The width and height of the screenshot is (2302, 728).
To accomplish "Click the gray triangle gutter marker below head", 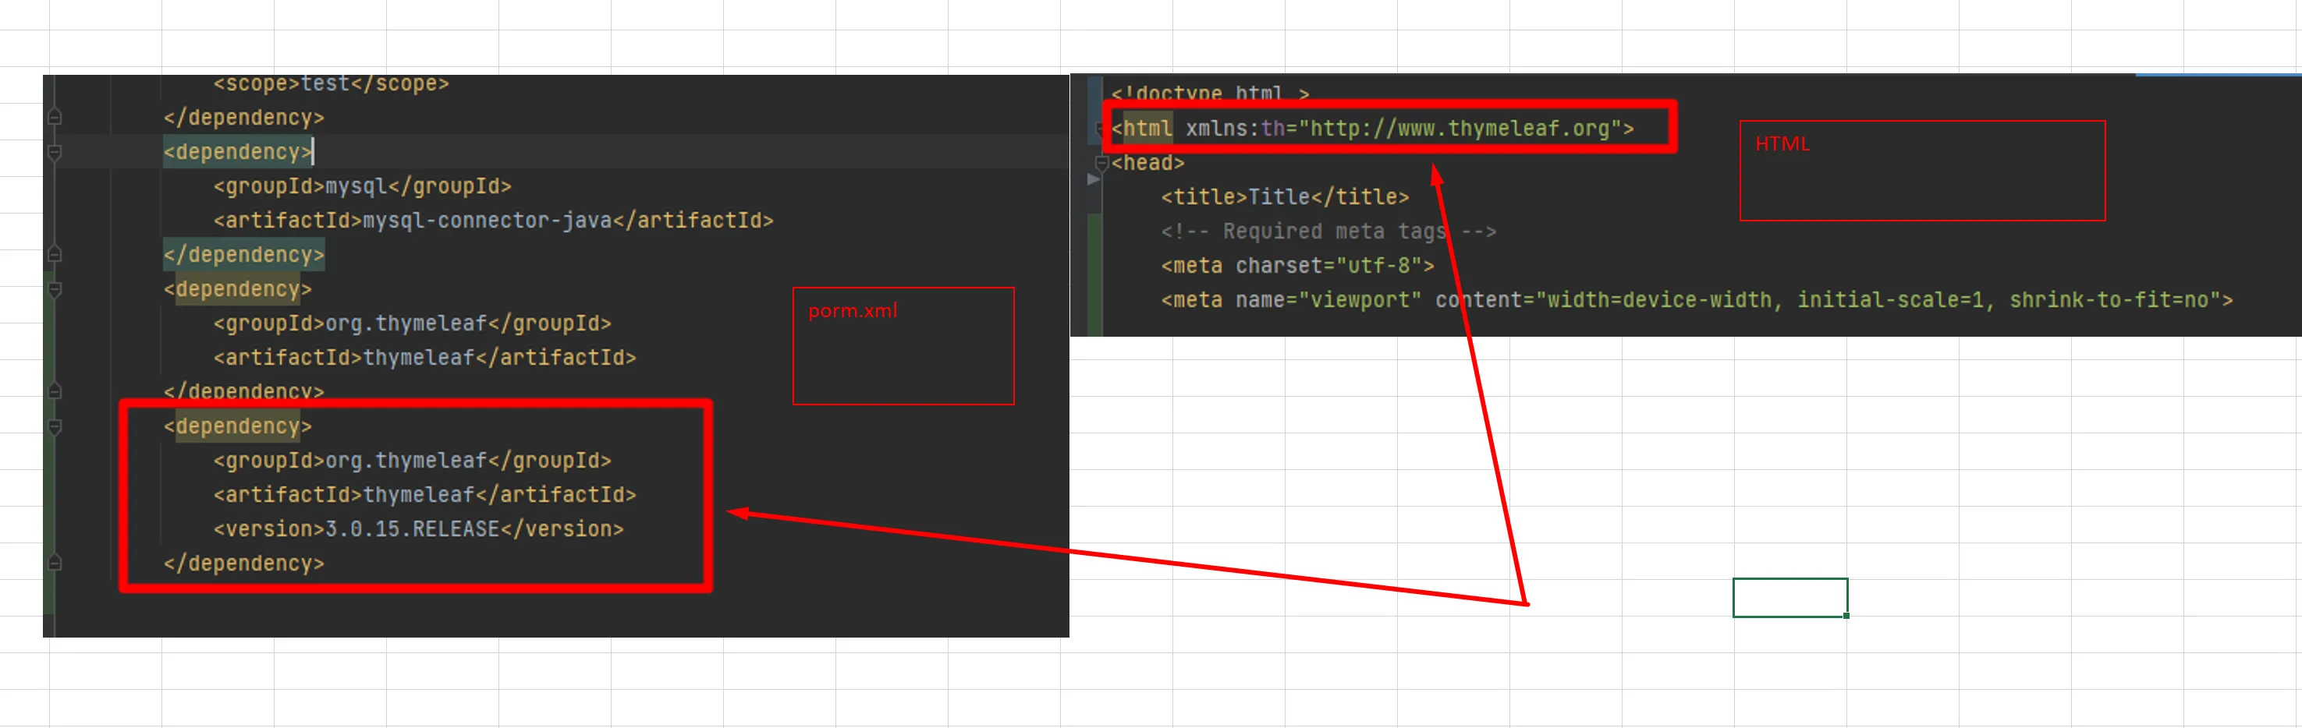I will 1093,179.
